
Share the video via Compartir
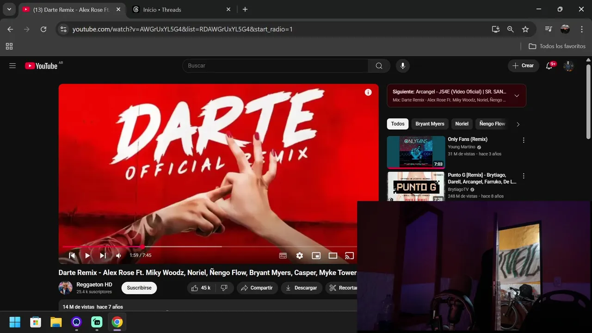257,288
